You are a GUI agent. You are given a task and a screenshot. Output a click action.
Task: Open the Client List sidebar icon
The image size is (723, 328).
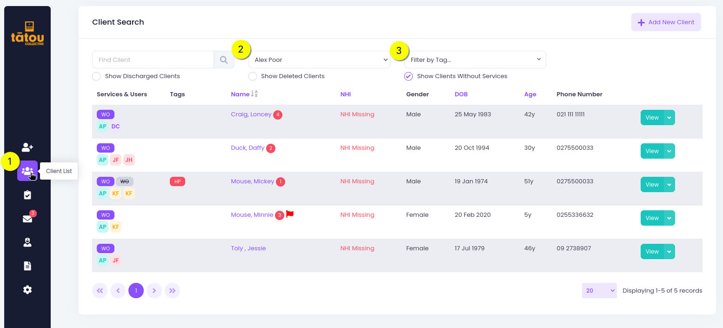27,171
